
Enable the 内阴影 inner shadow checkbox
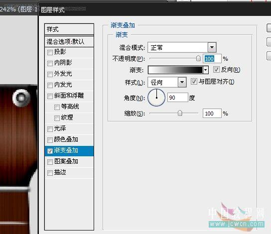click(50, 63)
